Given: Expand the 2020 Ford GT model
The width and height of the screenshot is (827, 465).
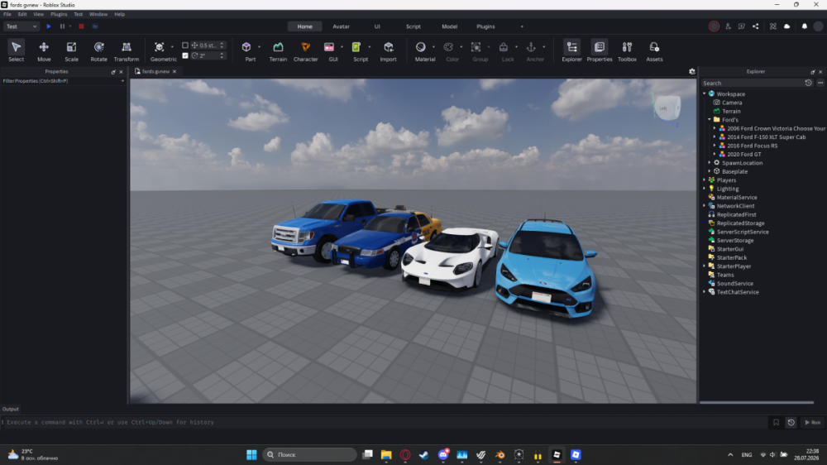Looking at the screenshot, I should pyautogui.click(x=715, y=154).
